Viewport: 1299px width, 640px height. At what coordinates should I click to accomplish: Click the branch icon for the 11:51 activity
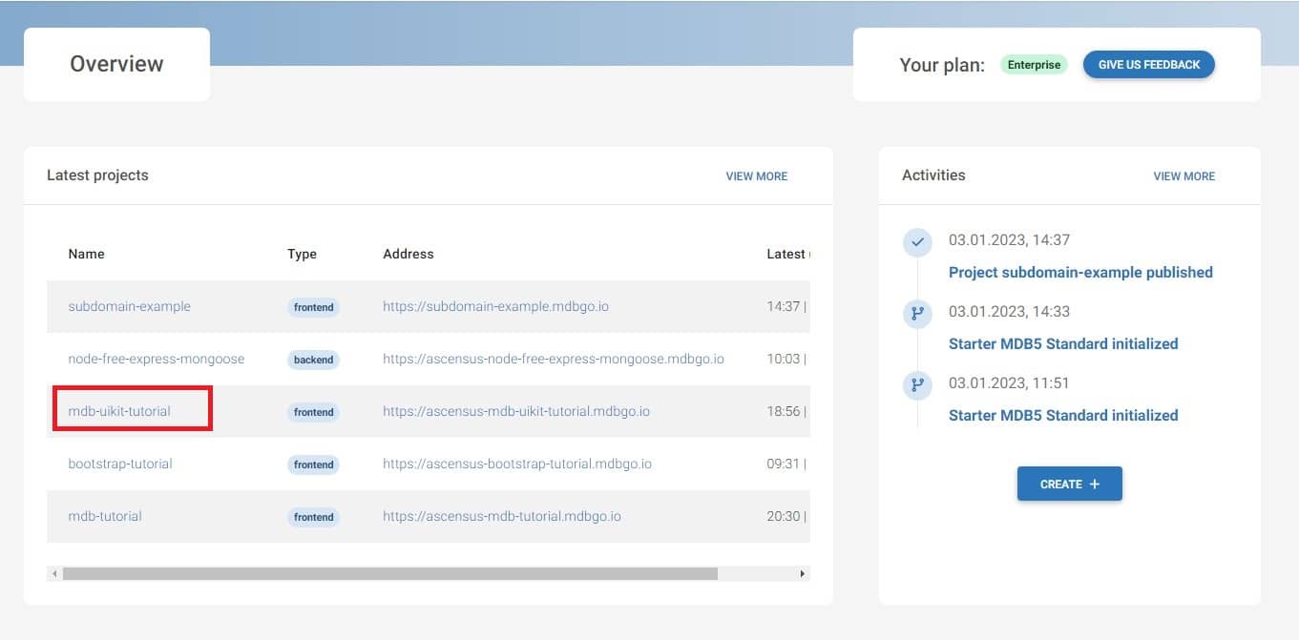tap(917, 385)
